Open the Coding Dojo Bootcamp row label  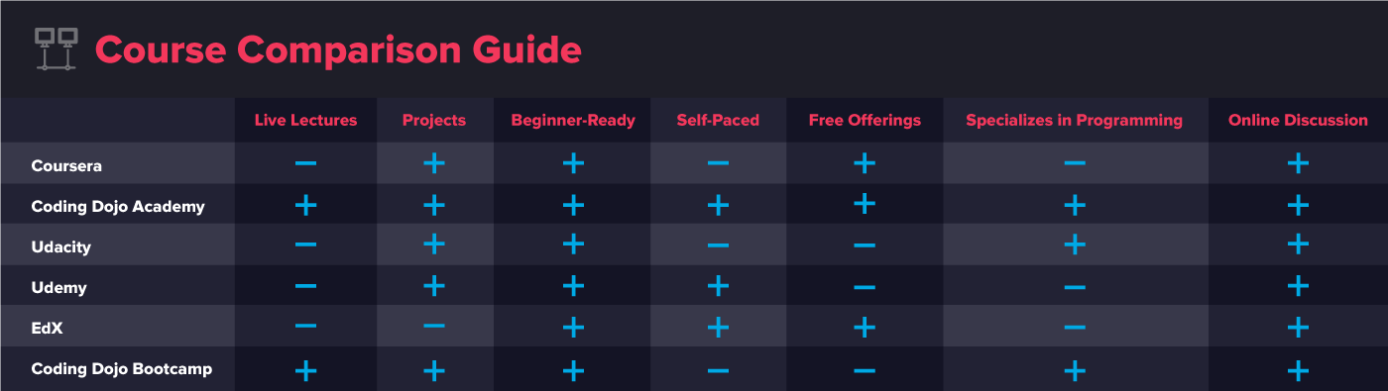(122, 369)
